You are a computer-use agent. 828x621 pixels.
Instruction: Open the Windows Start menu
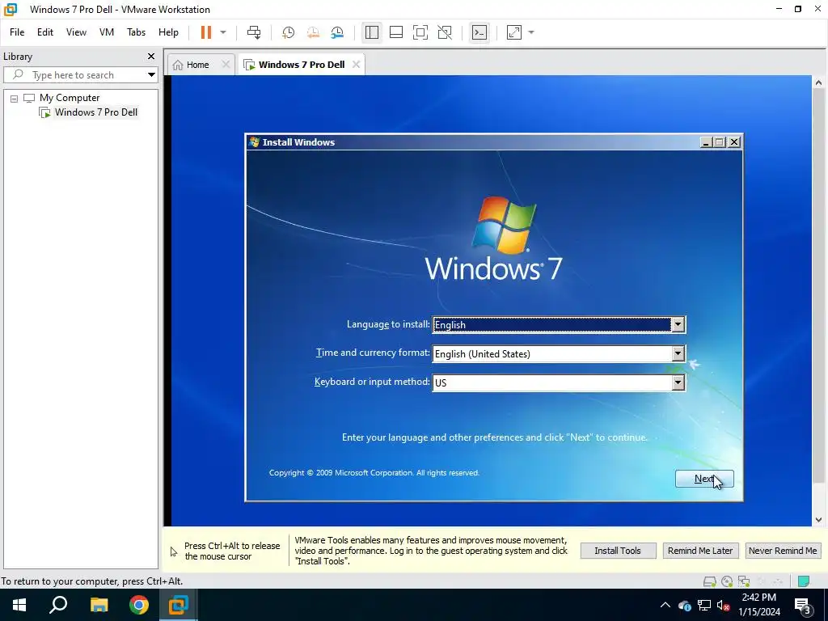coord(19,605)
